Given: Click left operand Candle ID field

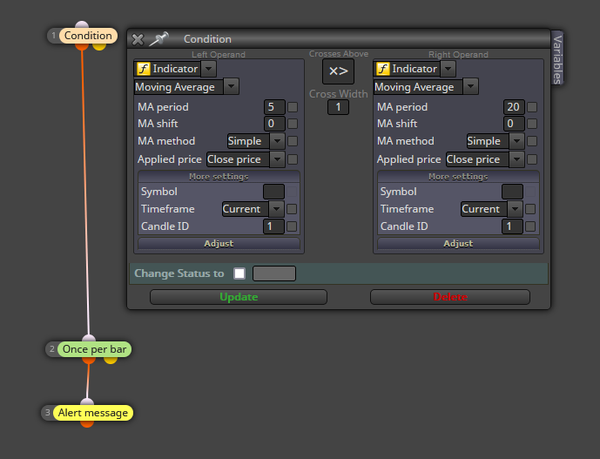Looking at the screenshot, I should 273,226.
